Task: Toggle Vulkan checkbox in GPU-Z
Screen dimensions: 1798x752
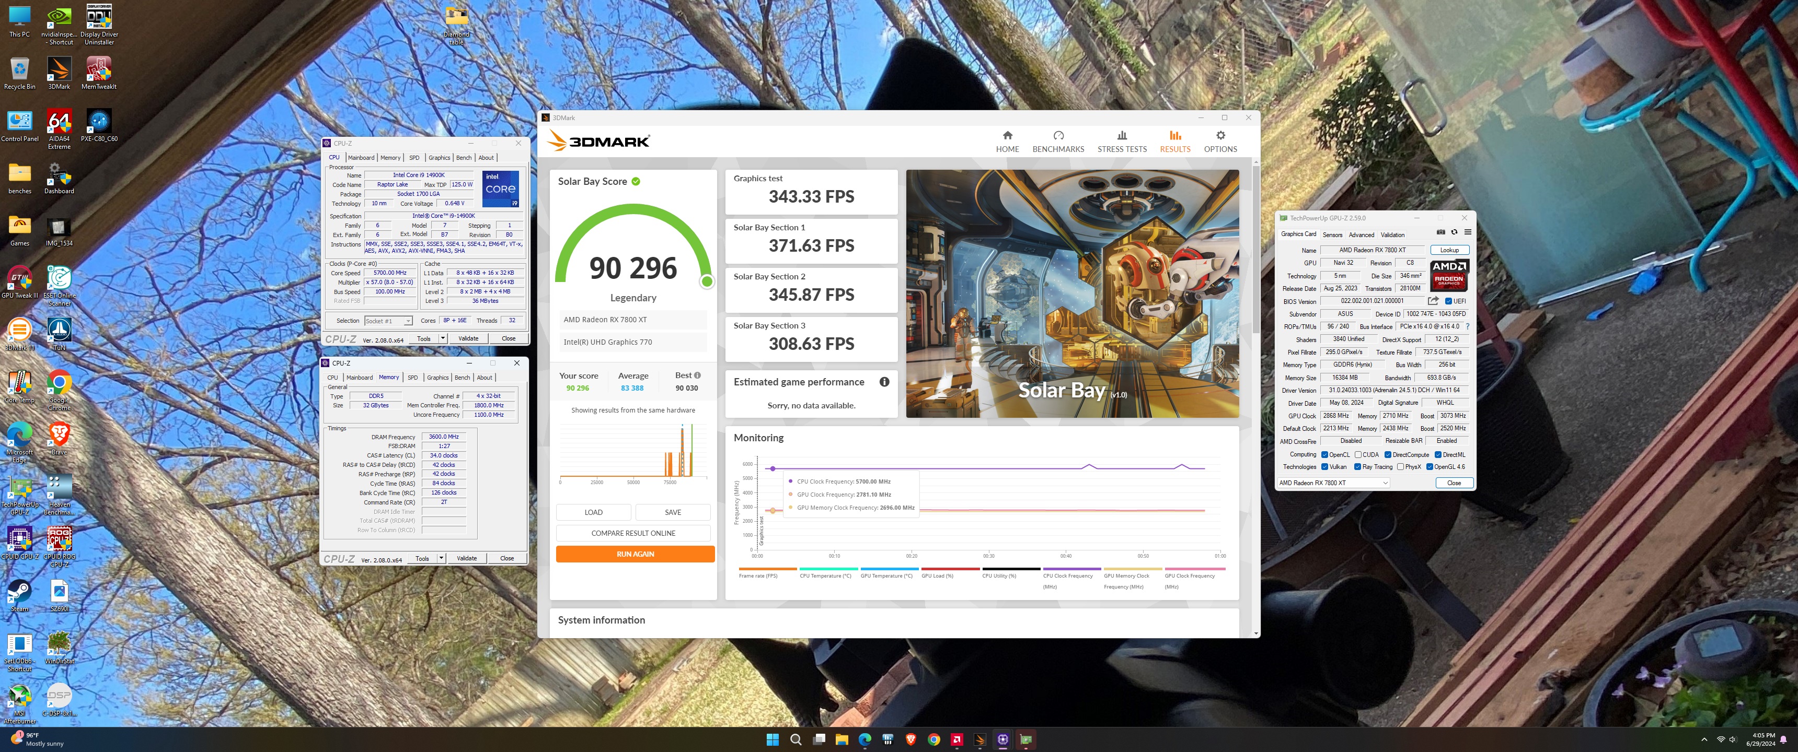Action: pos(1324,467)
